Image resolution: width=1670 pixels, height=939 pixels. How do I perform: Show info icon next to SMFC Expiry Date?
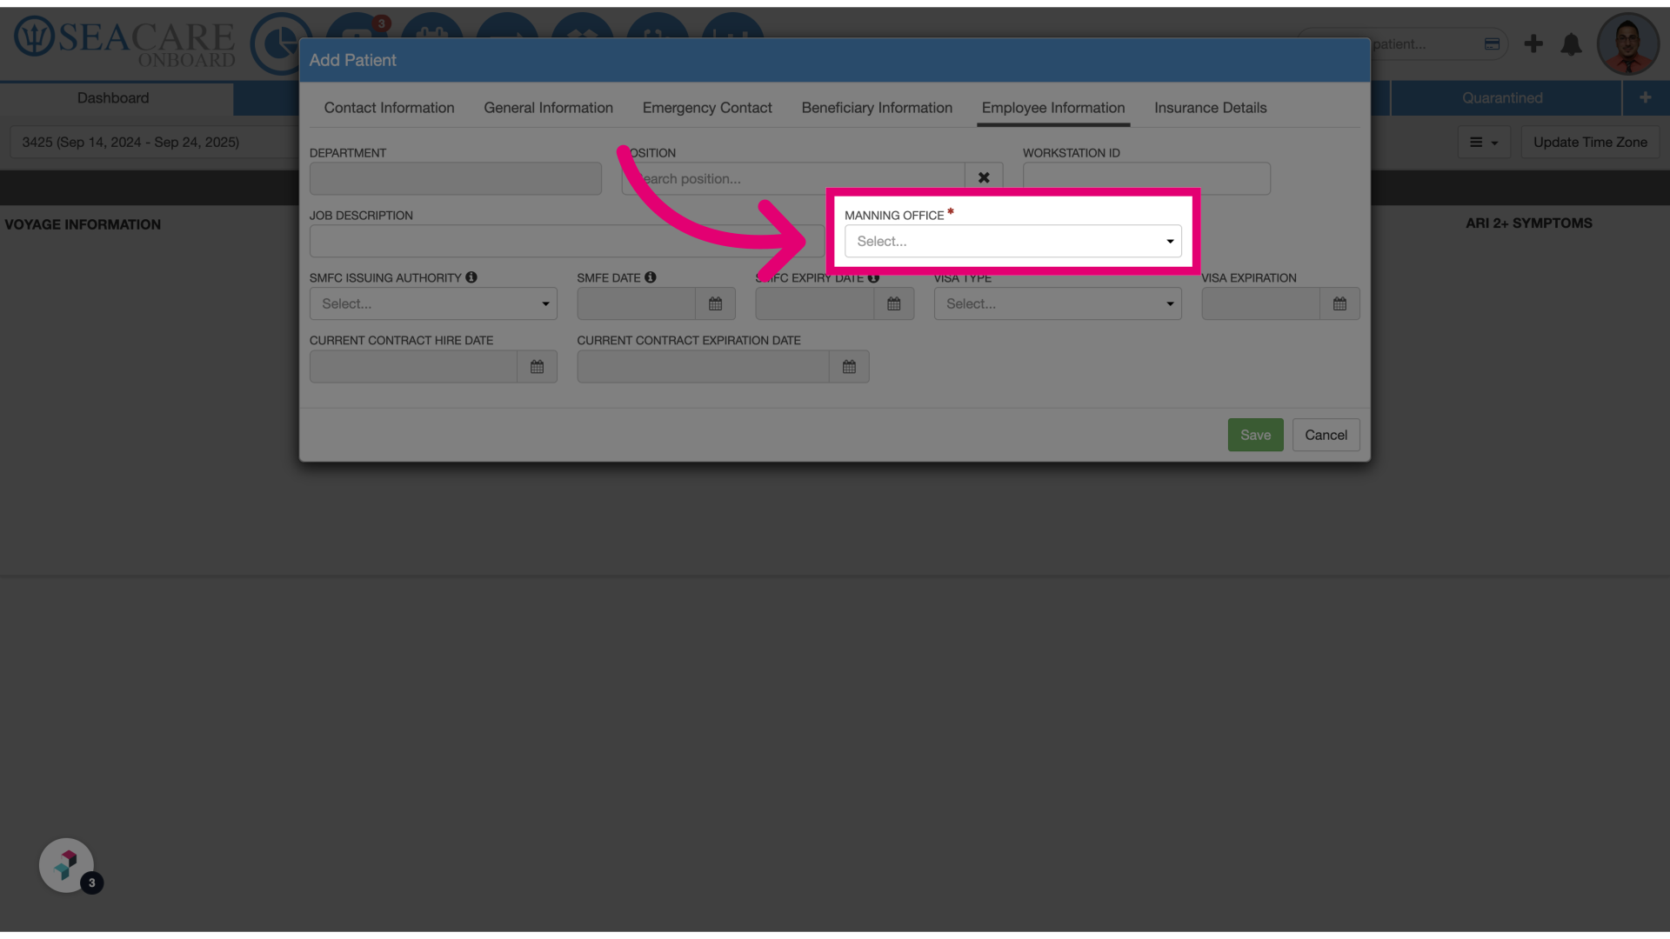point(873,277)
